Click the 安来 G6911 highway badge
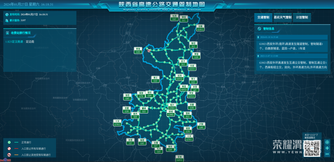 coord(179,158)
